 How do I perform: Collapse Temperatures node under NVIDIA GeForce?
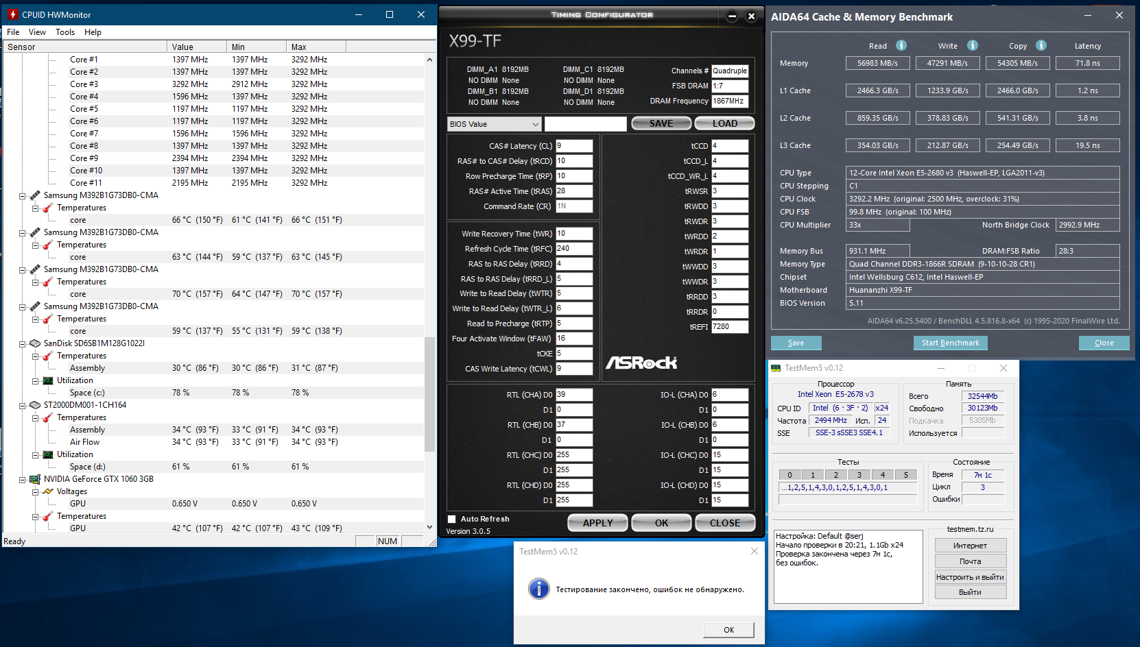[35, 516]
